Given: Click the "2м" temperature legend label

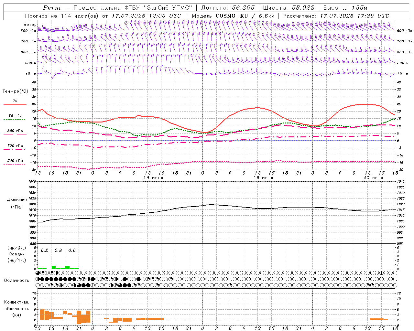Looking at the screenshot, I should (x=15, y=101).
